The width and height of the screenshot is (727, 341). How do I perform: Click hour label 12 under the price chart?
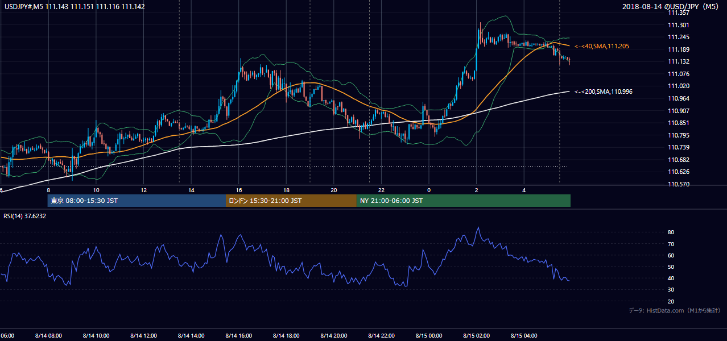coord(143,190)
